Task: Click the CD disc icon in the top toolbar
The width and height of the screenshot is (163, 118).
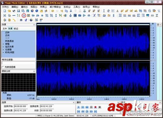Action: click(14, 11)
